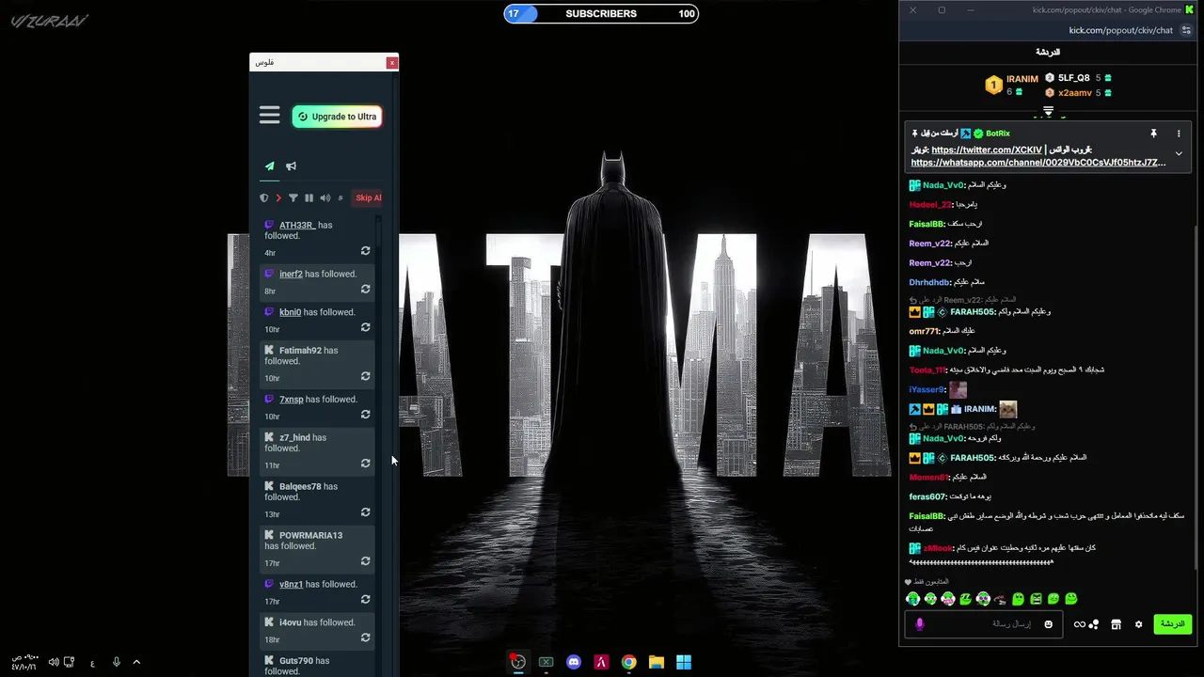Open the Kick shop storefront icon
This screenshot has height=677, width=1204.
pos(1116,624)
